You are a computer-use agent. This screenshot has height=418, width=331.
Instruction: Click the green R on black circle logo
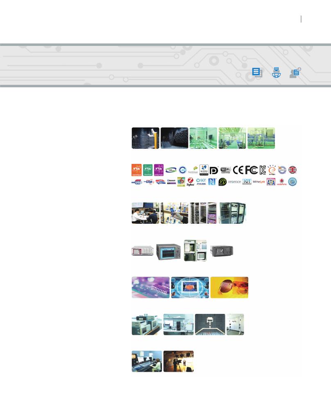(222, 182)
